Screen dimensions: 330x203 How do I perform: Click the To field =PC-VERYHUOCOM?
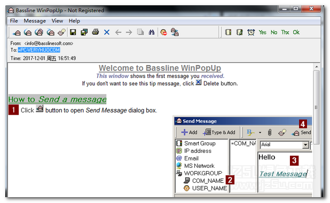coord(39,50)
